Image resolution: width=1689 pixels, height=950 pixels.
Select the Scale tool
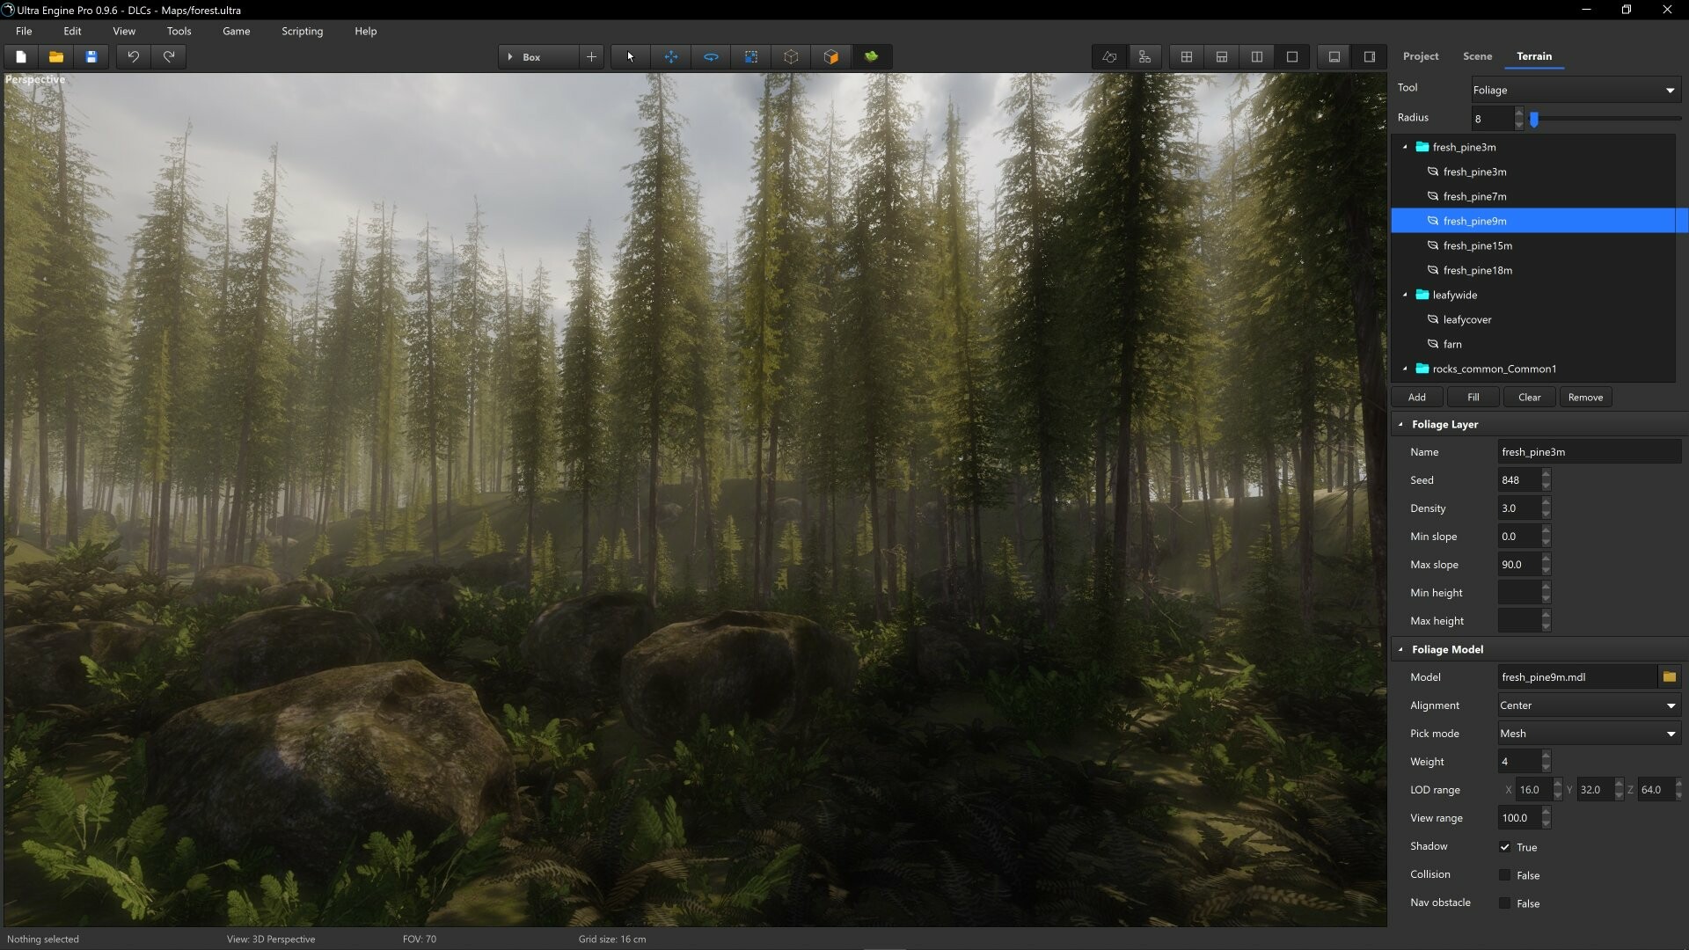tap(751, 56)
